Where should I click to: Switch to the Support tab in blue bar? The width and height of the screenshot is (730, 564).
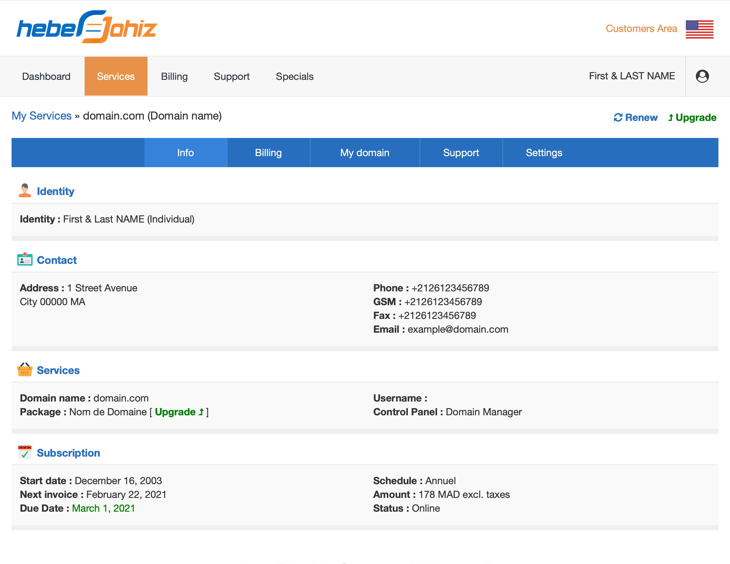pos(461,153)
